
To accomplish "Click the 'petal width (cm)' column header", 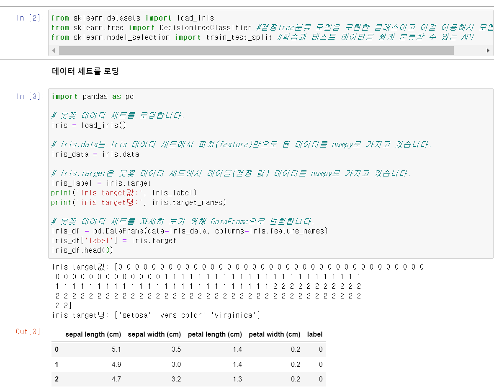I will point(274,335).
